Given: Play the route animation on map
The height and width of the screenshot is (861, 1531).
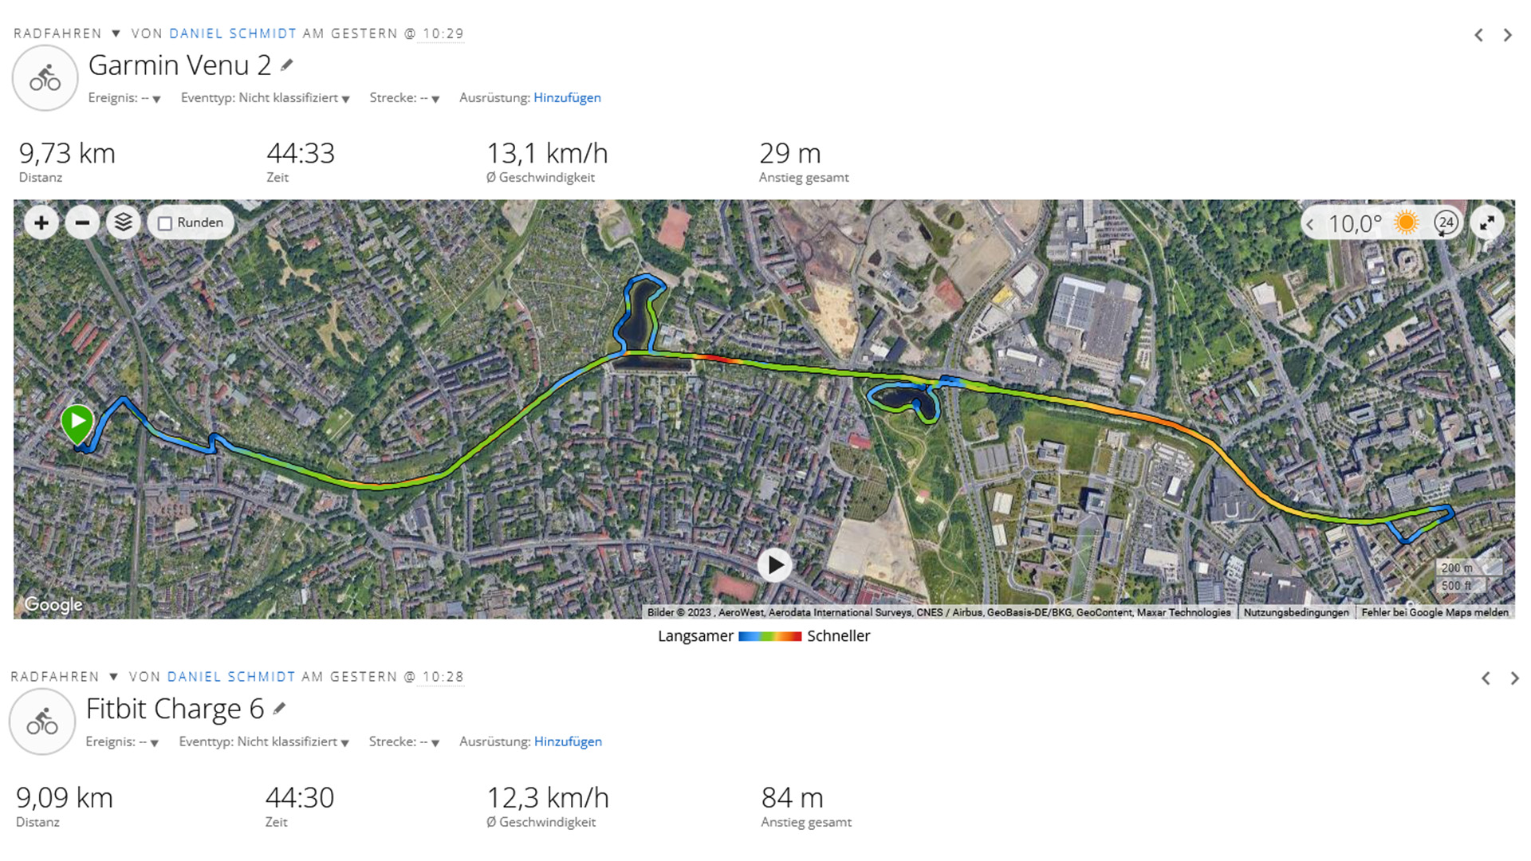Looking at the screenshot, I should point(774,565).
